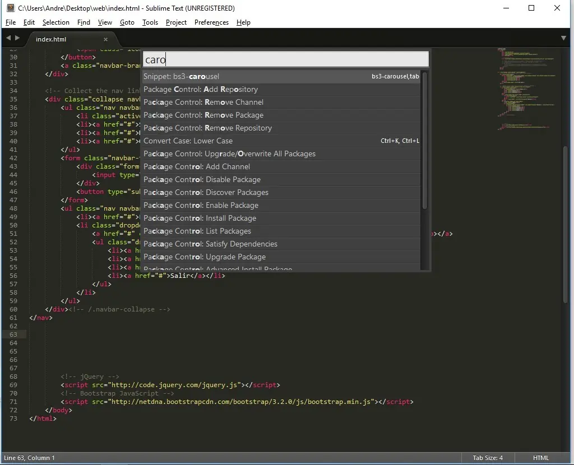The image size is (574, 465).
Task: Go to next tab with right arrow
Action: coord(17,38)
